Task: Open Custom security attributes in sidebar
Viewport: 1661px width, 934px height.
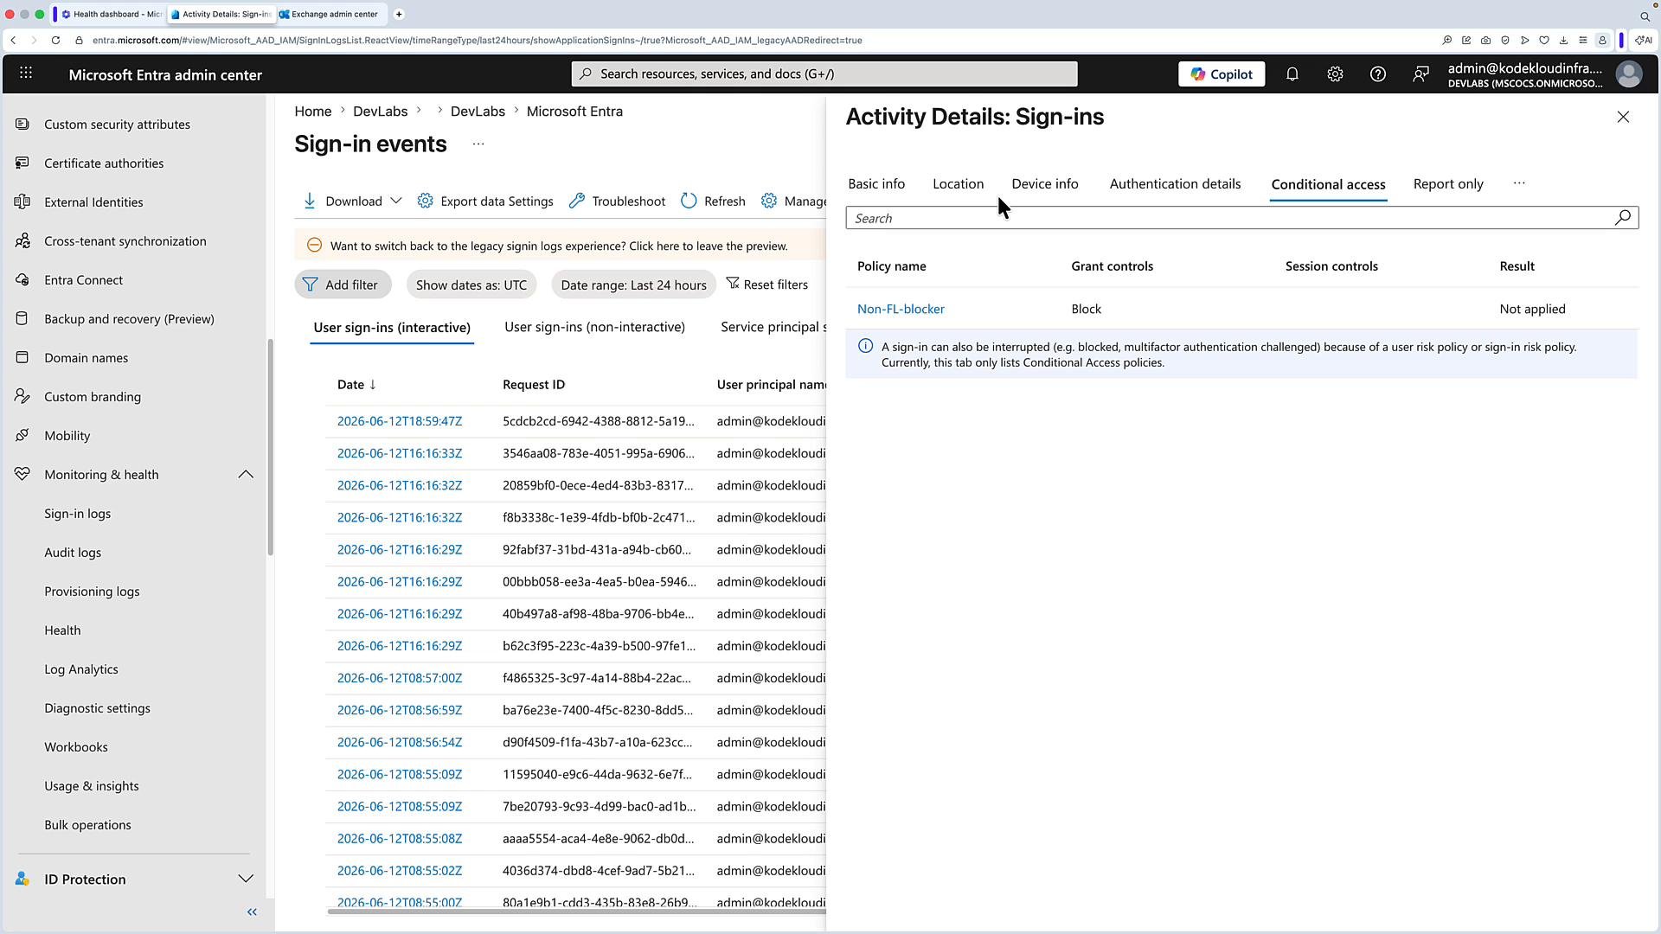Action: coord(117,125)
